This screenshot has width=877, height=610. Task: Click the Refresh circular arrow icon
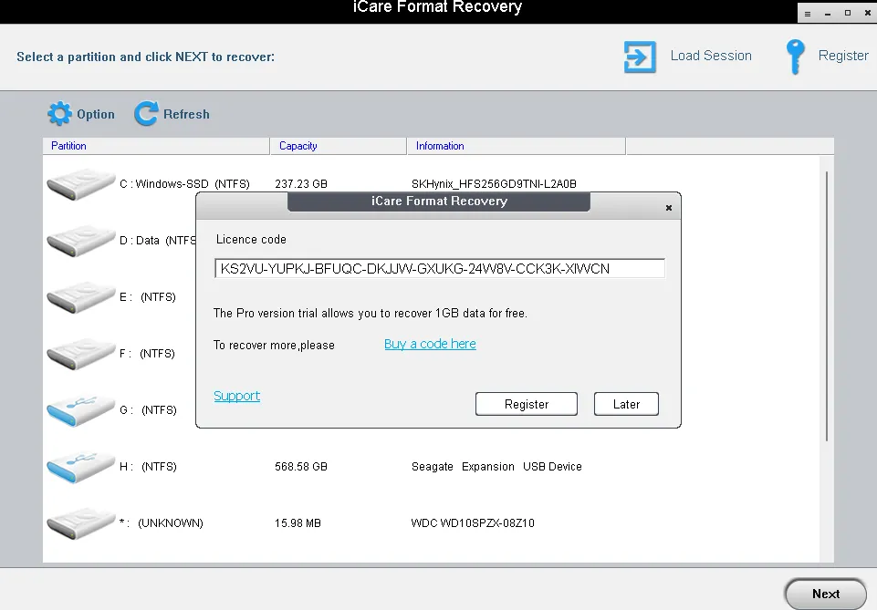coord(145,114)
